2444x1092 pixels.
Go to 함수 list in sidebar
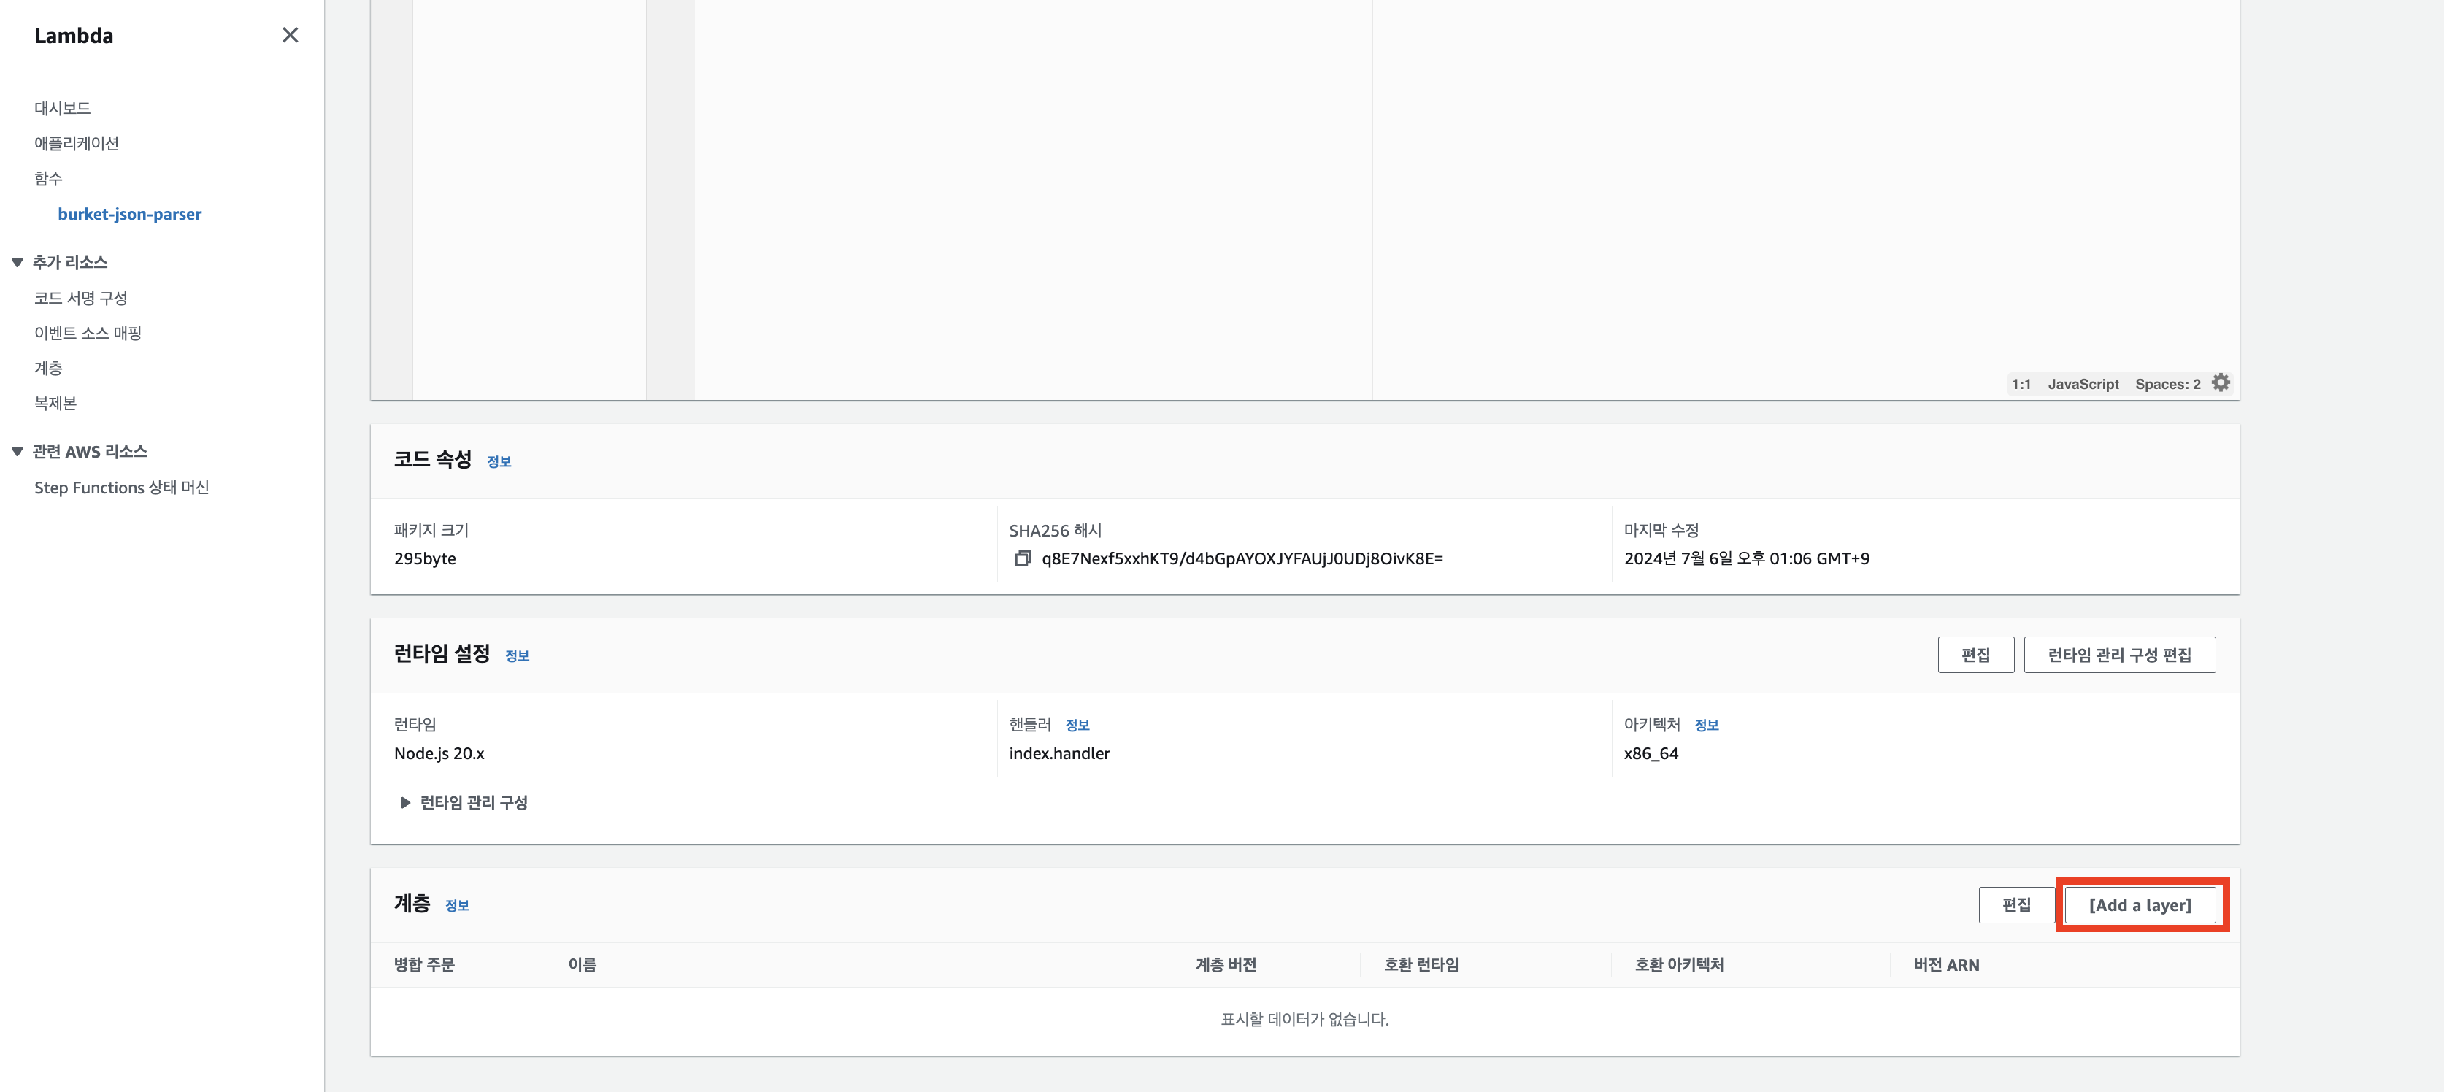point(48,178)
